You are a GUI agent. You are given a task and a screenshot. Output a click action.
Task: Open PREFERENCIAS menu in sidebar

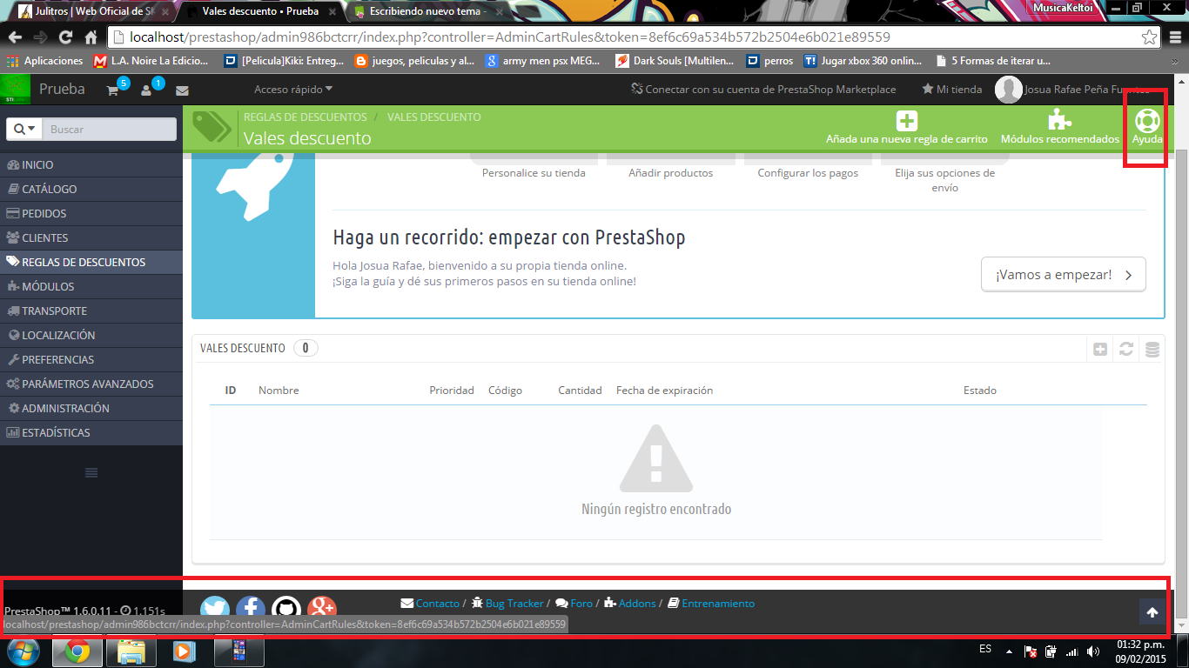(x=91, y=359)
